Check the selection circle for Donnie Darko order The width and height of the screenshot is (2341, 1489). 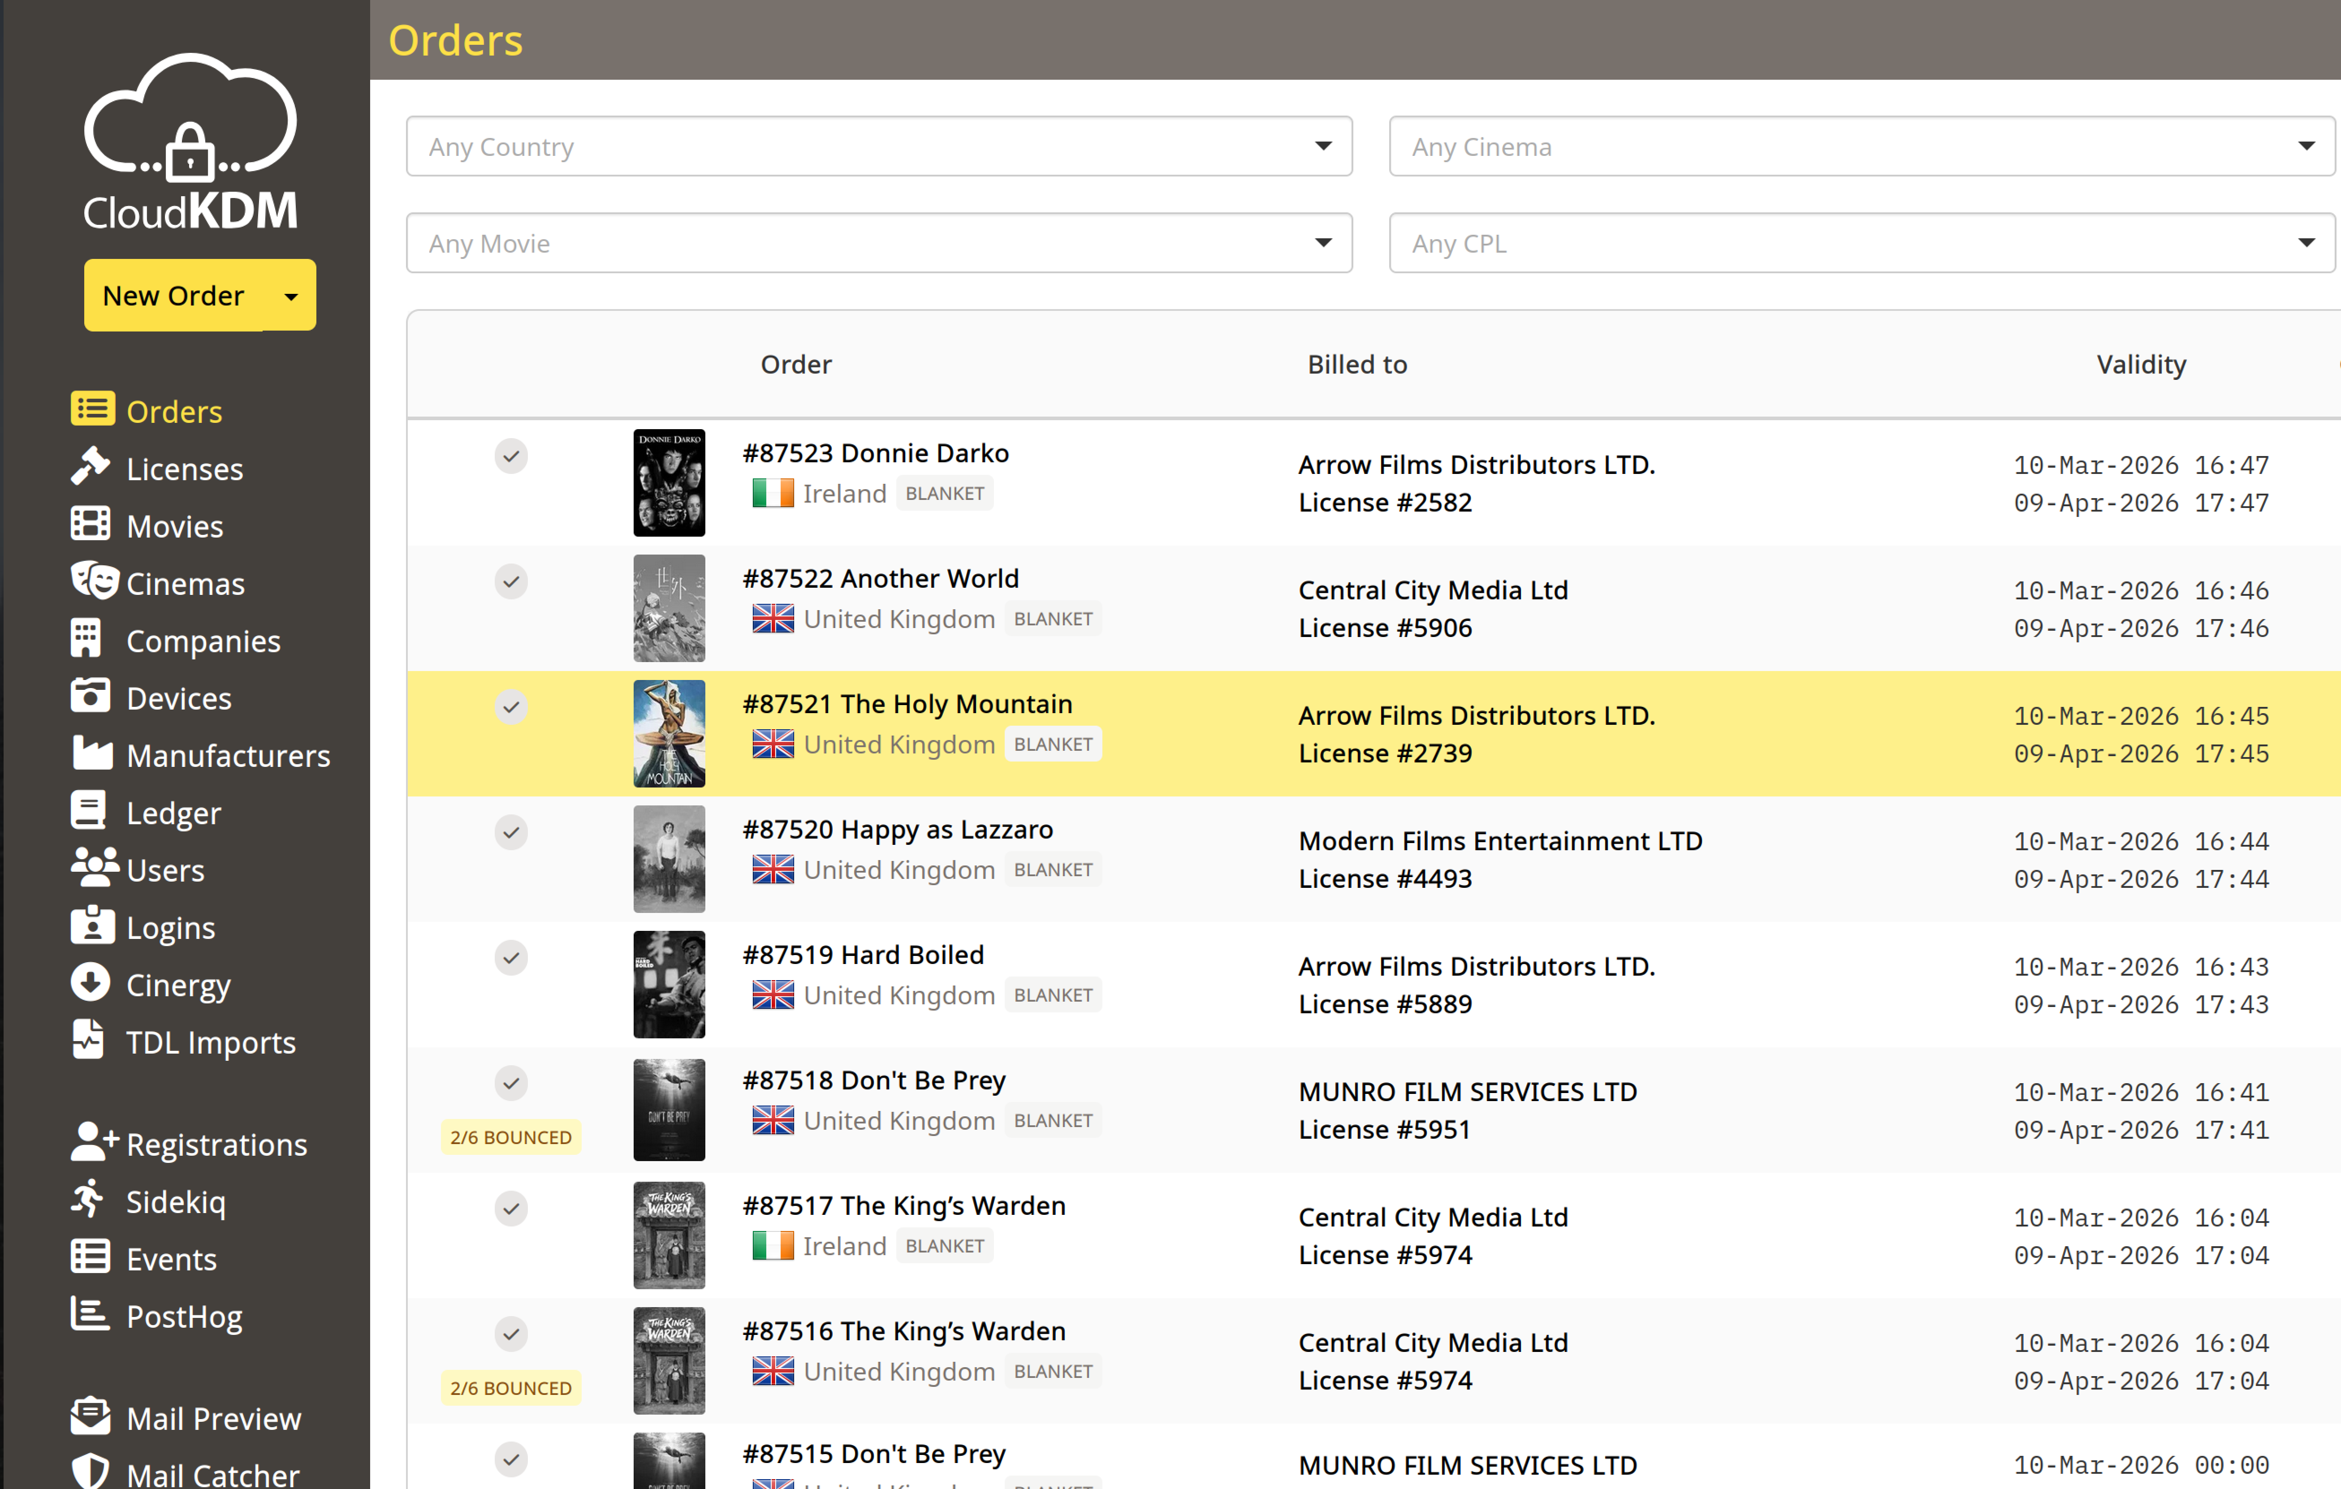[510, 456]
